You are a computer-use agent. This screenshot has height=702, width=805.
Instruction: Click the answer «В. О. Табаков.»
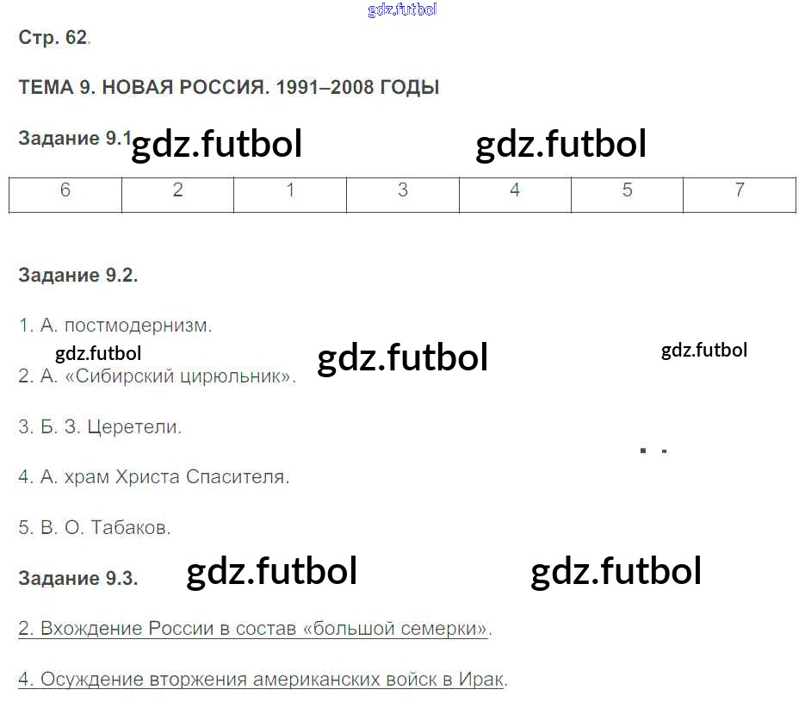coord(95,528)
